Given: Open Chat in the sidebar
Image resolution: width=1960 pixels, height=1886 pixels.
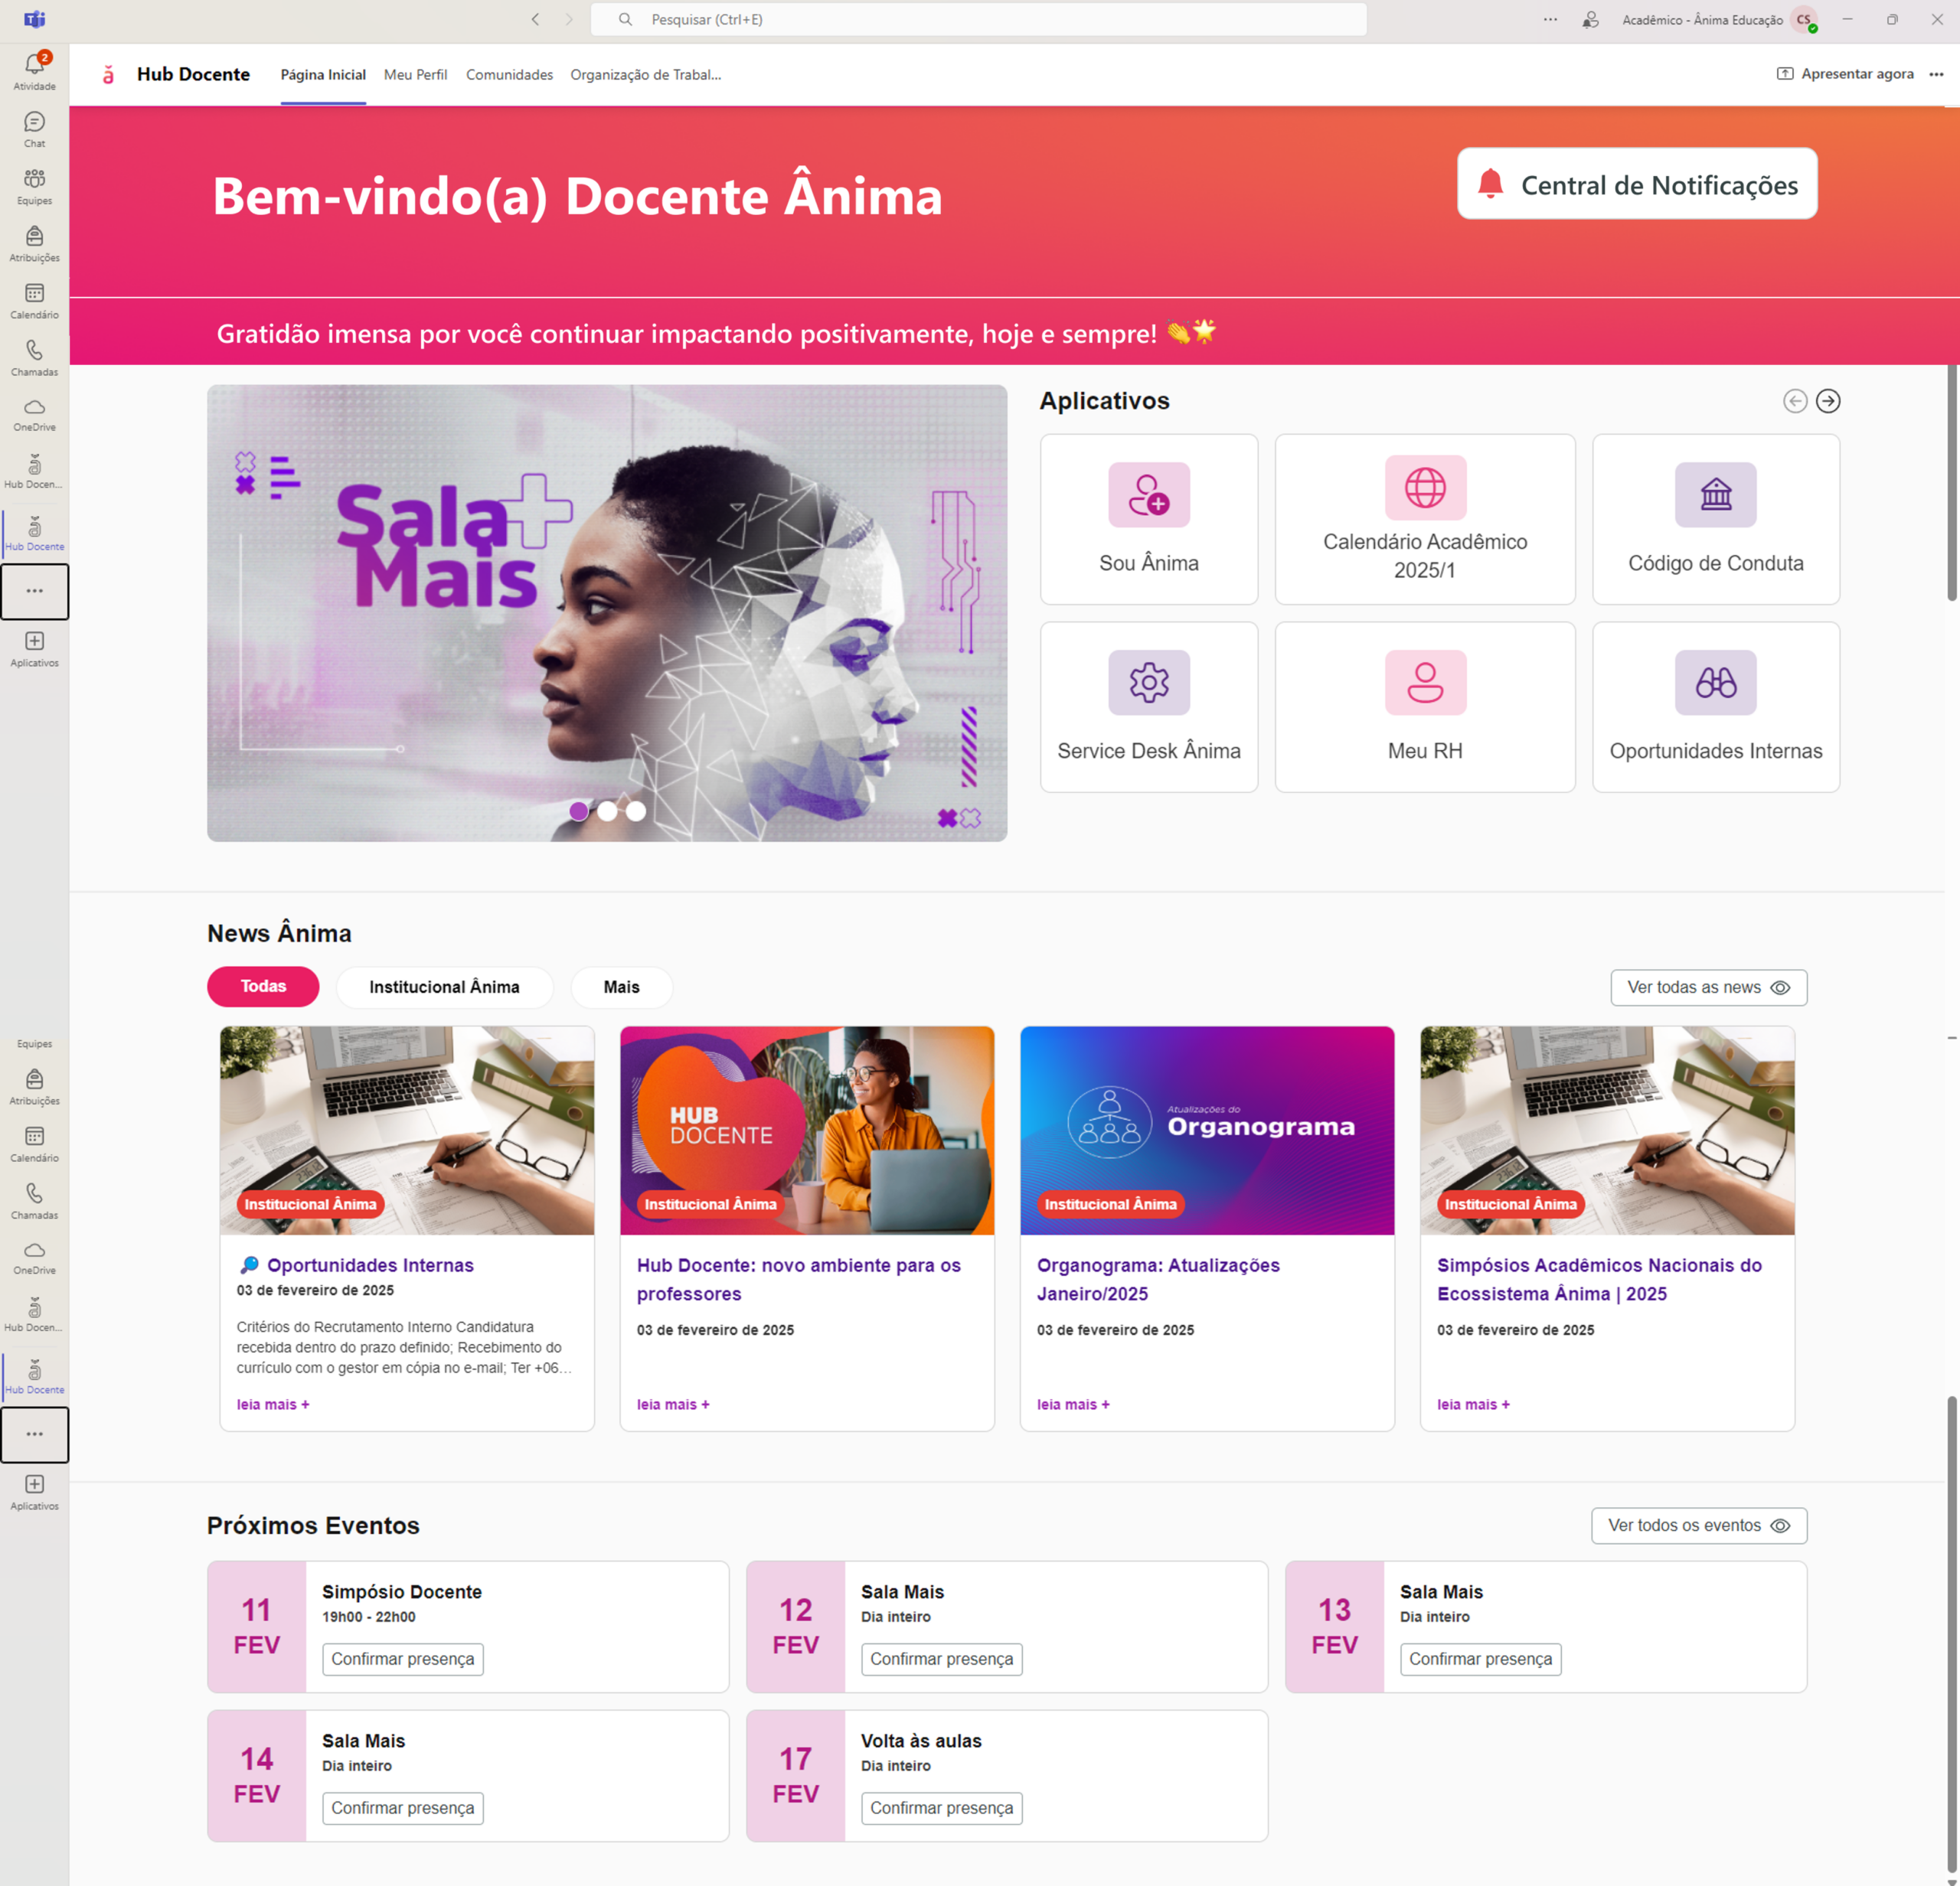Looking at the screenshot, I should click(34, 123).
